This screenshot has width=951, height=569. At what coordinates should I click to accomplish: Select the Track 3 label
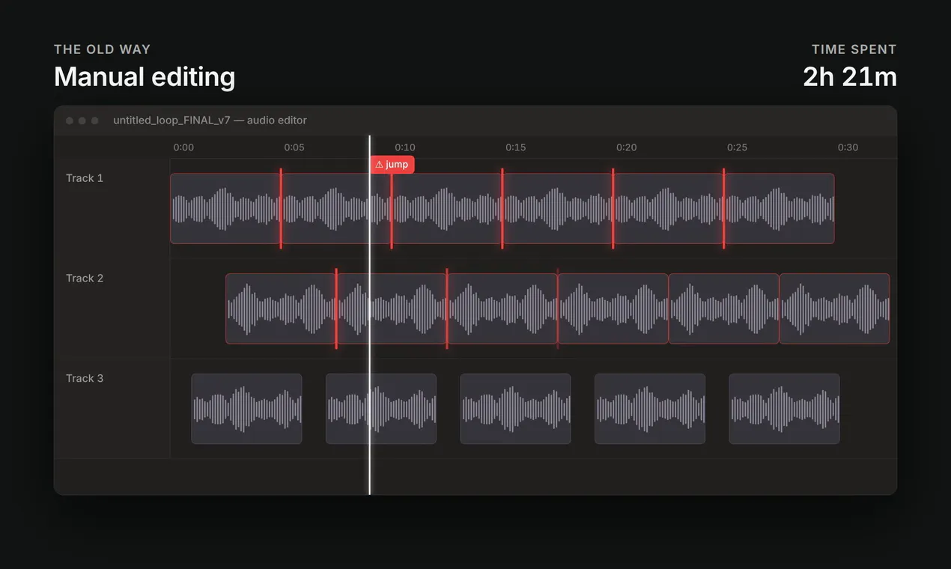[85, 379]
